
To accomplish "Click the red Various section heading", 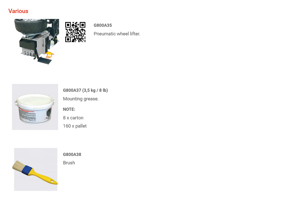I will [x=18, y=11].
